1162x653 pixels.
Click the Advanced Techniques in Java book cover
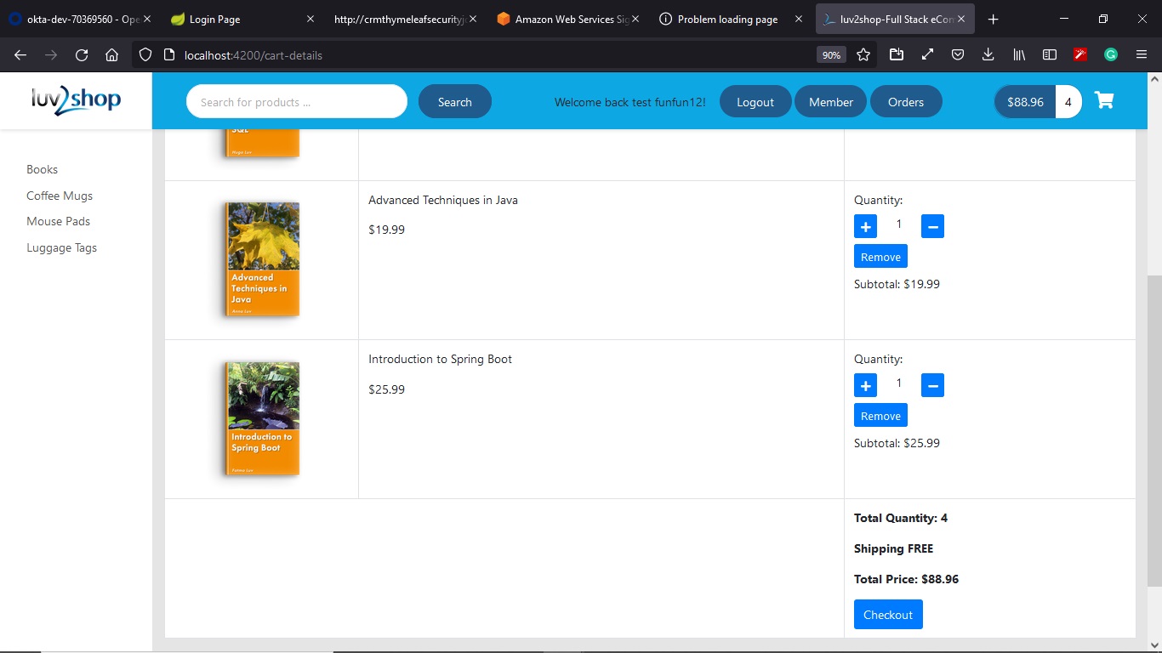(263, 259)
